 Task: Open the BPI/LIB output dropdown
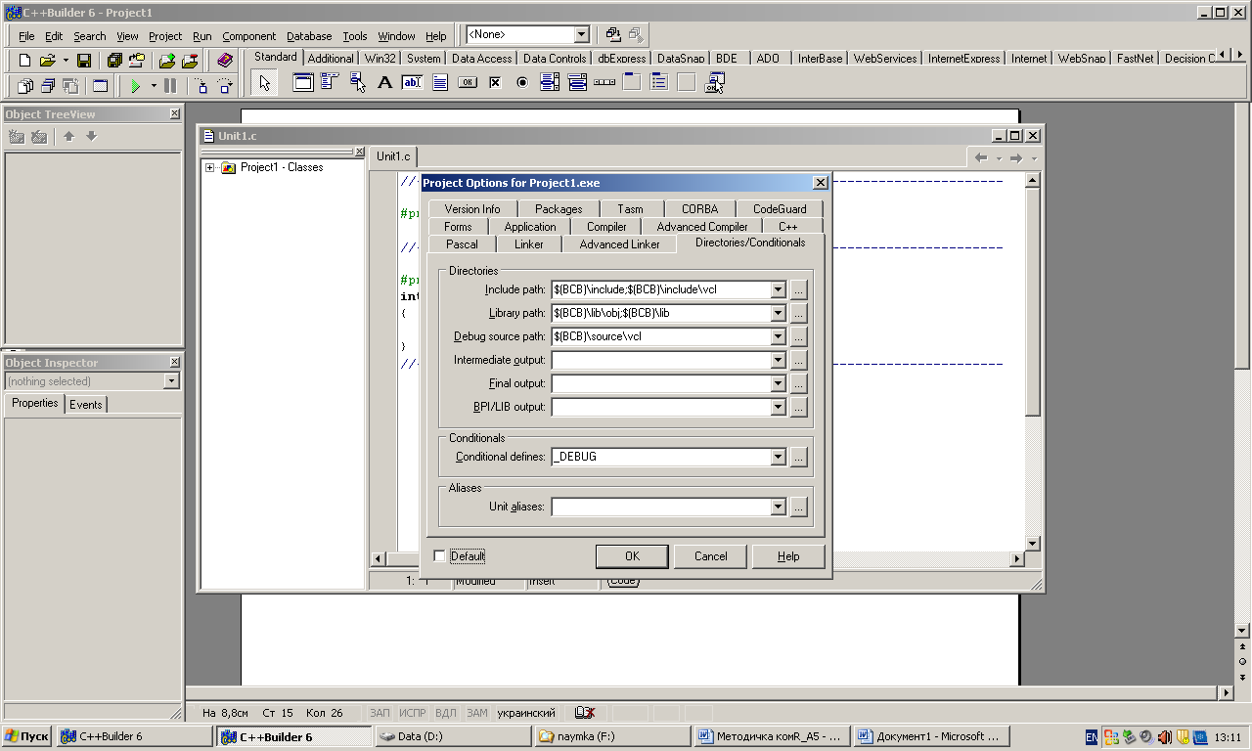coord(779,407)
